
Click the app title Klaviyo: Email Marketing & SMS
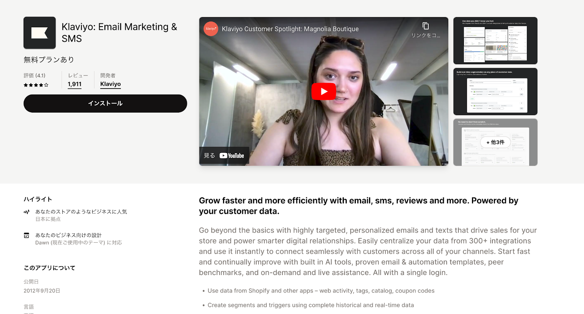coord(119,32)
